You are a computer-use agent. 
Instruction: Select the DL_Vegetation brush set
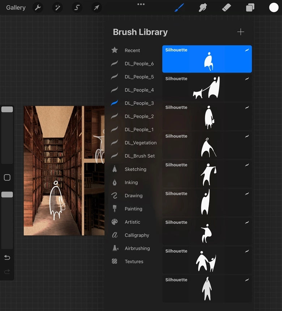pyautogui.click(x=140, y=143)
